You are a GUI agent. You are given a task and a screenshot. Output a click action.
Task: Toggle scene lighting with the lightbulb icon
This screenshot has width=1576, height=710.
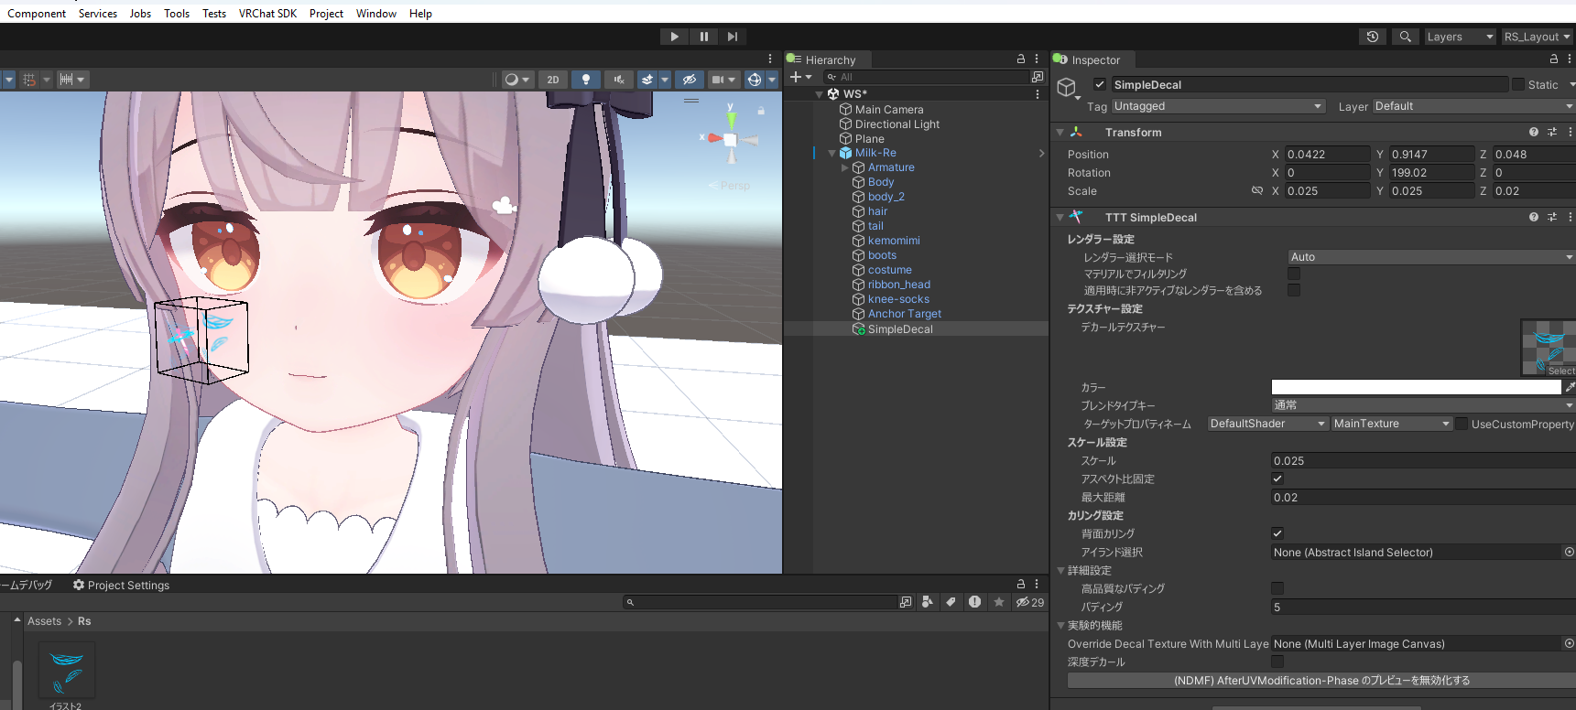pyautogui.click(x=586, y=80)
